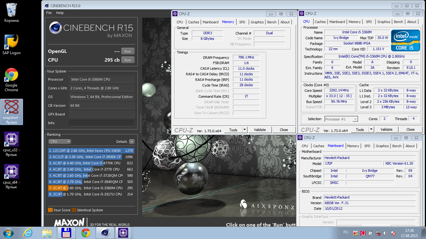
Task: Open Windows Explorer from the taskbar
Action: pos(47,233)
